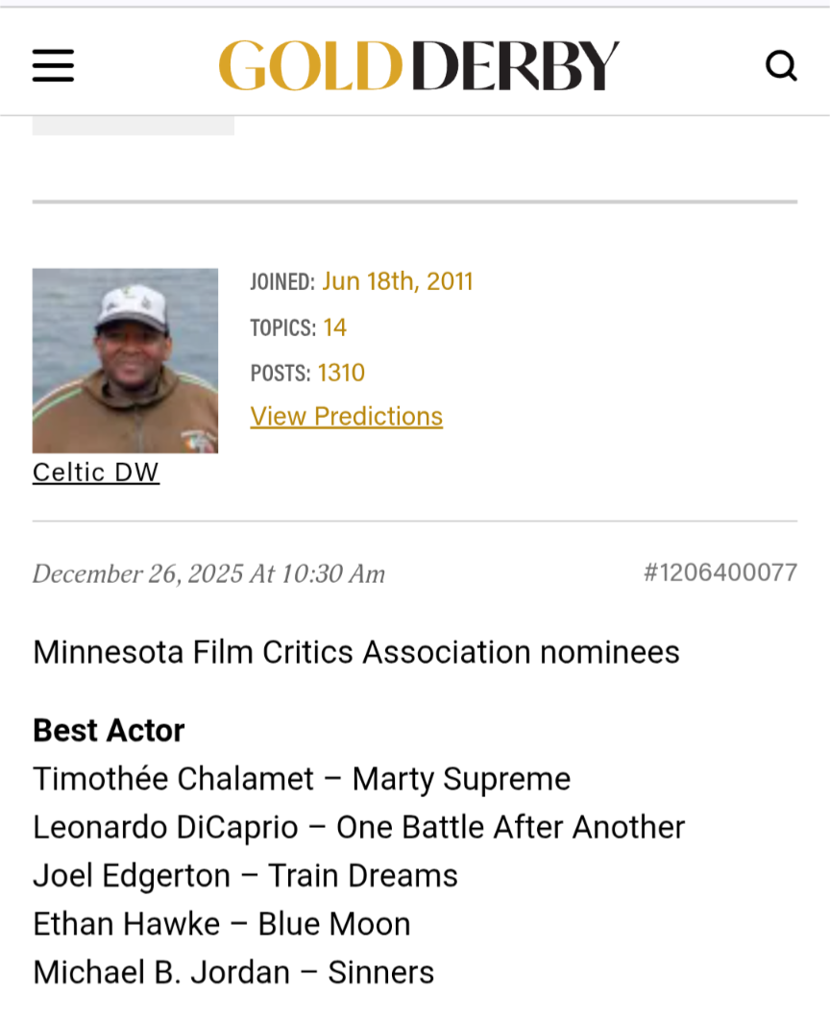Click the topics count 14
Viewport: 830px width, 1019px height.
[x=334, y=328]
